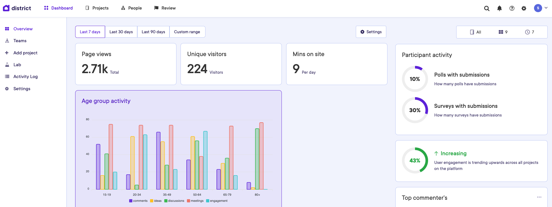Select the All filter in view switcher
Image resolution: width=552 pixels, height=207 pixels.
pos(475,32)
